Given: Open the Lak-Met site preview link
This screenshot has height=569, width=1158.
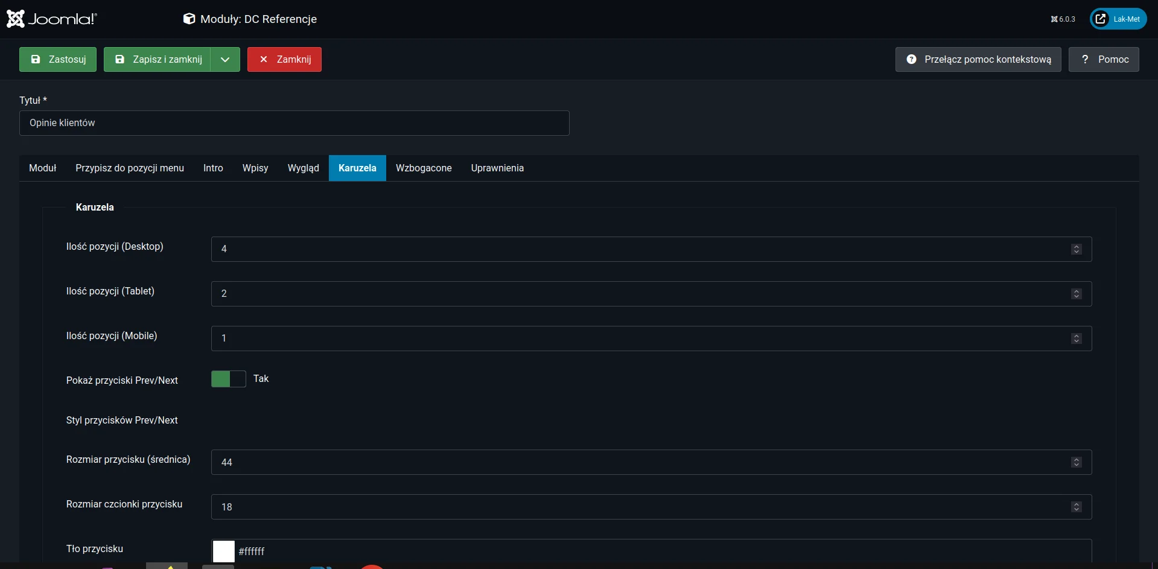Looking at the screenshot, I should pos(1118,19).
